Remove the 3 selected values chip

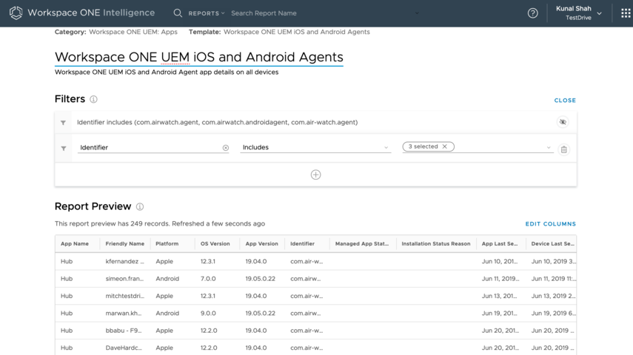[x=444, y=146]
